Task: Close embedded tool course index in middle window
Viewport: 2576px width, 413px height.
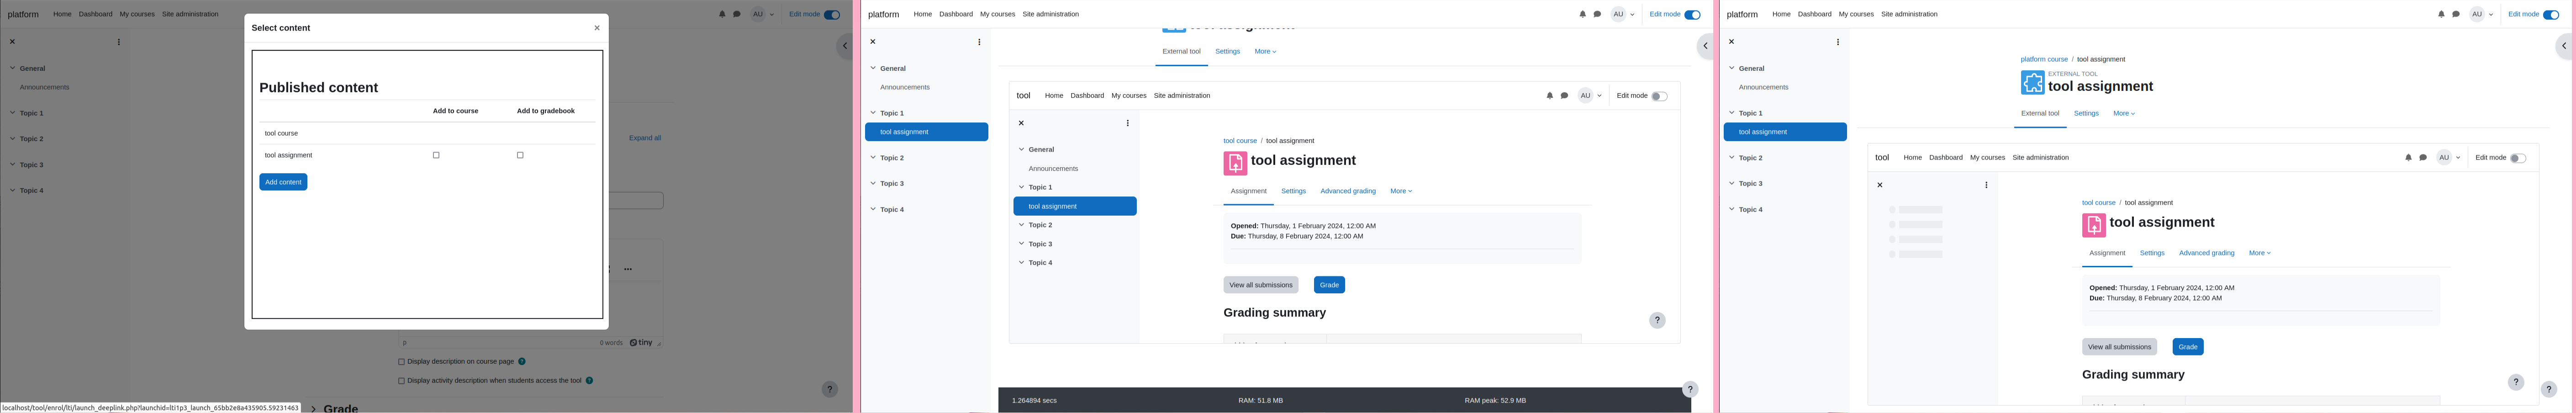Action: coord(1021,123)
